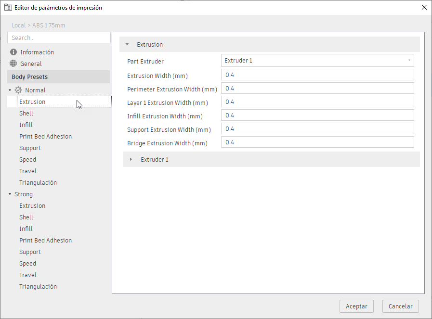This screenshot has width=432, height=319.
Task: Edit the Extrusion Width (mm) field
Action: pos(317,75)
